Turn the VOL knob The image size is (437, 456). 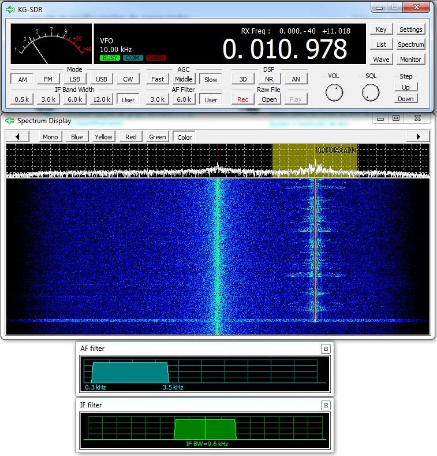click(334, 92)
